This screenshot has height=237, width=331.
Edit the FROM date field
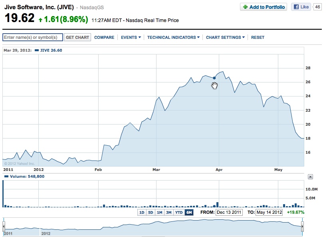point(229,212)
